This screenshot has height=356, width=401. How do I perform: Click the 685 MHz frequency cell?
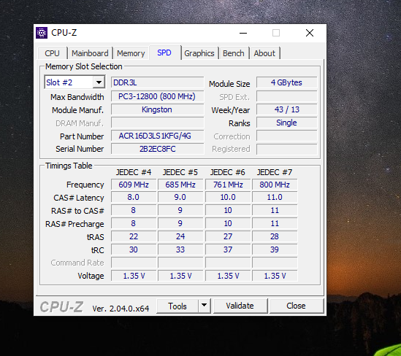tap(180, 185)
